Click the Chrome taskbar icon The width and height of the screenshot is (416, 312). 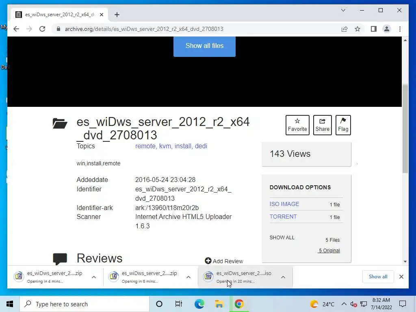point(239,304)
